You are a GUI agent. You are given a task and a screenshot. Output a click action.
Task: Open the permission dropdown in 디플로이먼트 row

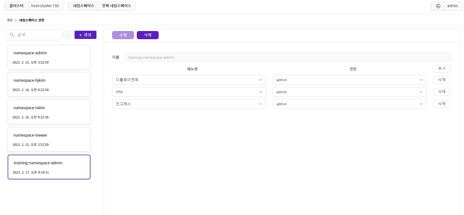click(349, 80)
